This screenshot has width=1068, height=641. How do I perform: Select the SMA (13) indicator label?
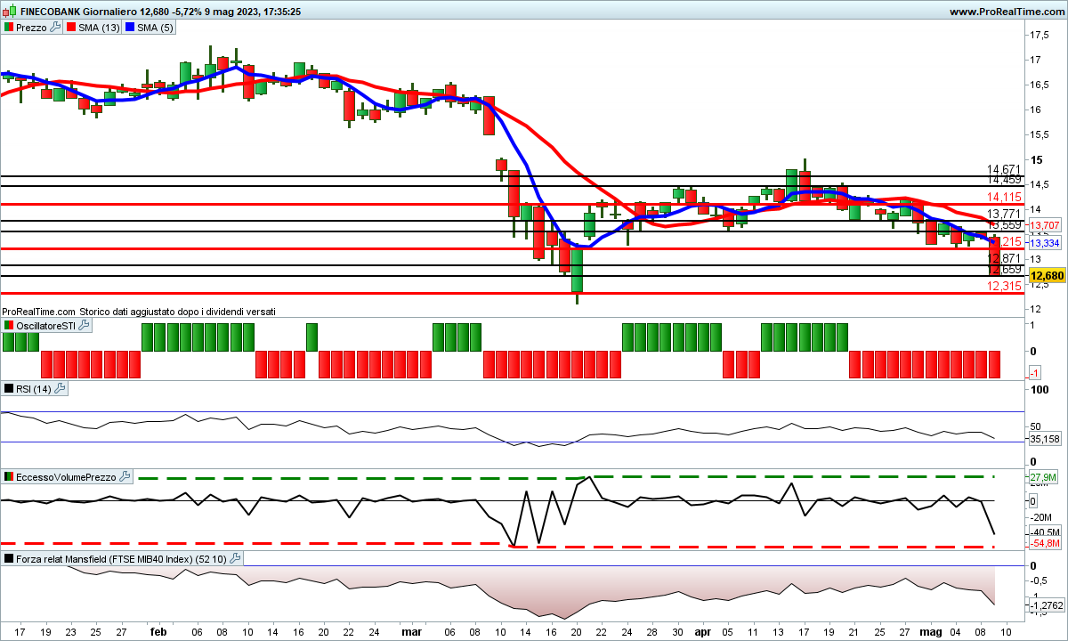[x=99, y=28]
